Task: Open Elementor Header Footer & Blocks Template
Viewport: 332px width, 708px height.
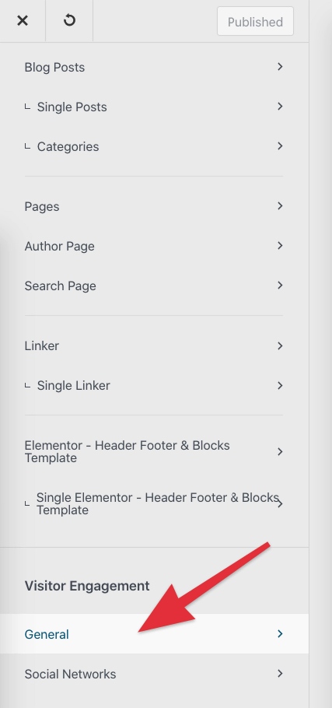Action: coord(154,451)
